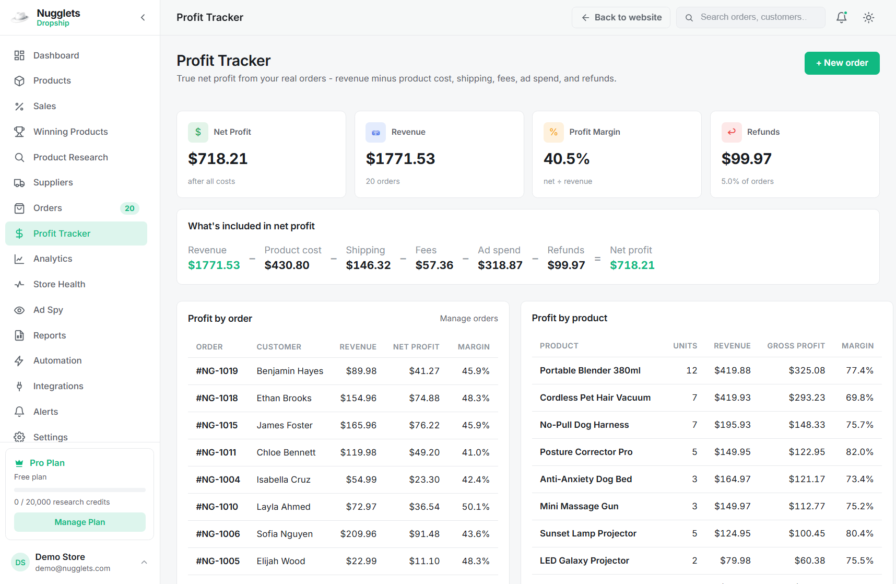Click the Revenue card icon
The height and width of the screenshot is (584, 896).
click(376, 132)
